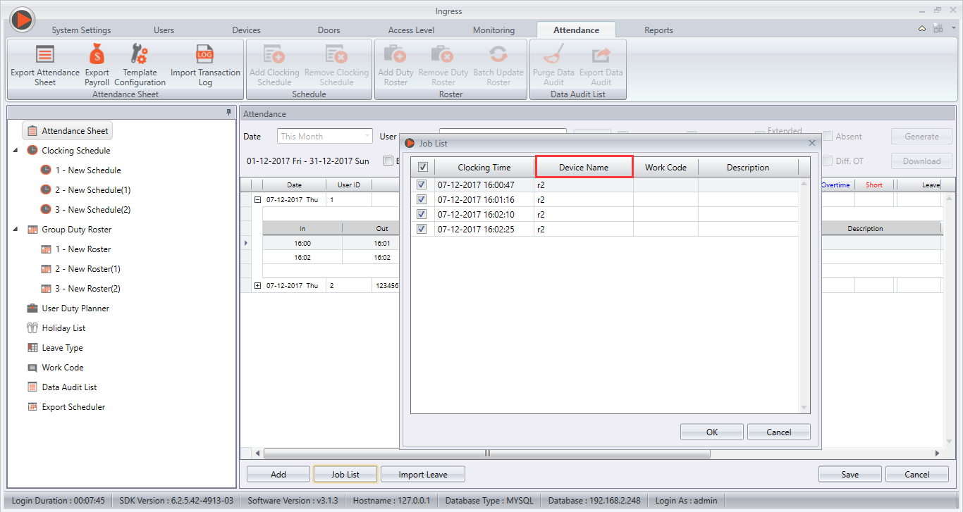
Task: Go to the Monitoring tab
Action: pos(493,30)
